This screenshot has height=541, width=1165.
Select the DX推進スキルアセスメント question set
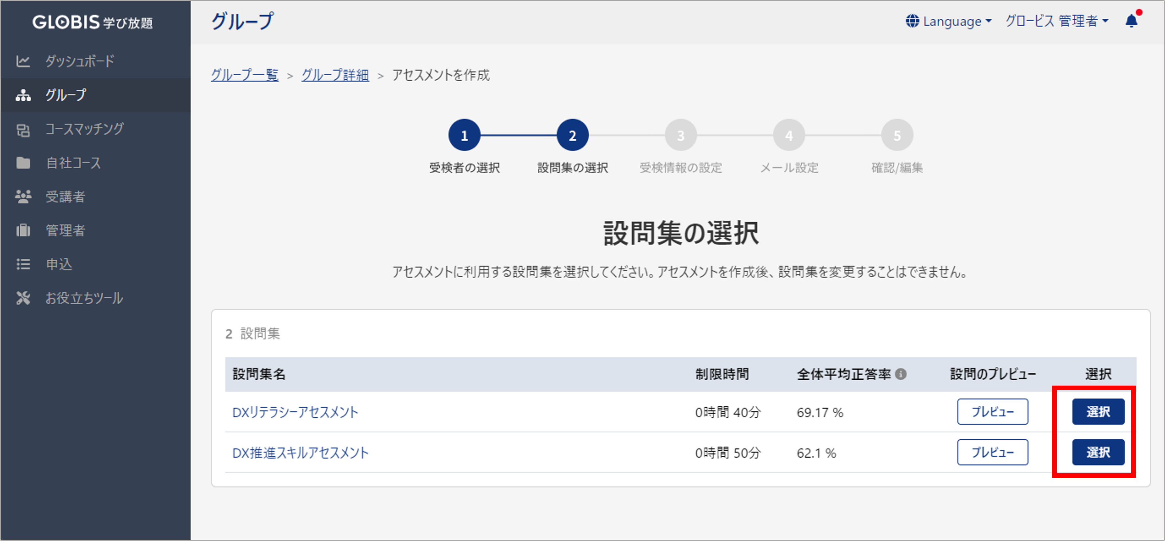click(1098, 452)
